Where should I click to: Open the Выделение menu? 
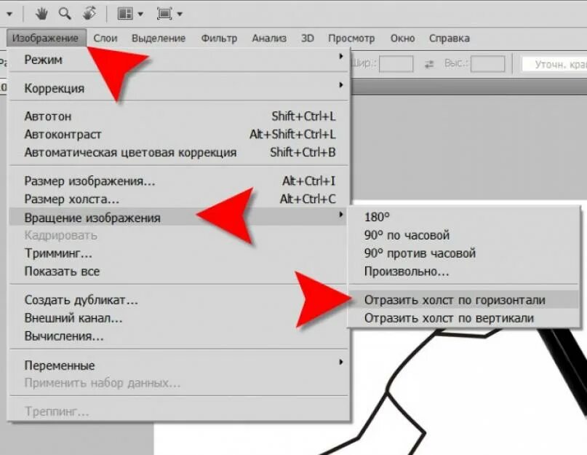point(159,39)
